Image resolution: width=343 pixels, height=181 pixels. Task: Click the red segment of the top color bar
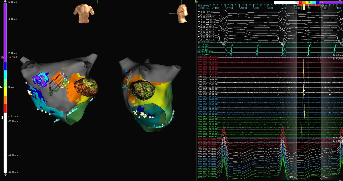[300, 2]
